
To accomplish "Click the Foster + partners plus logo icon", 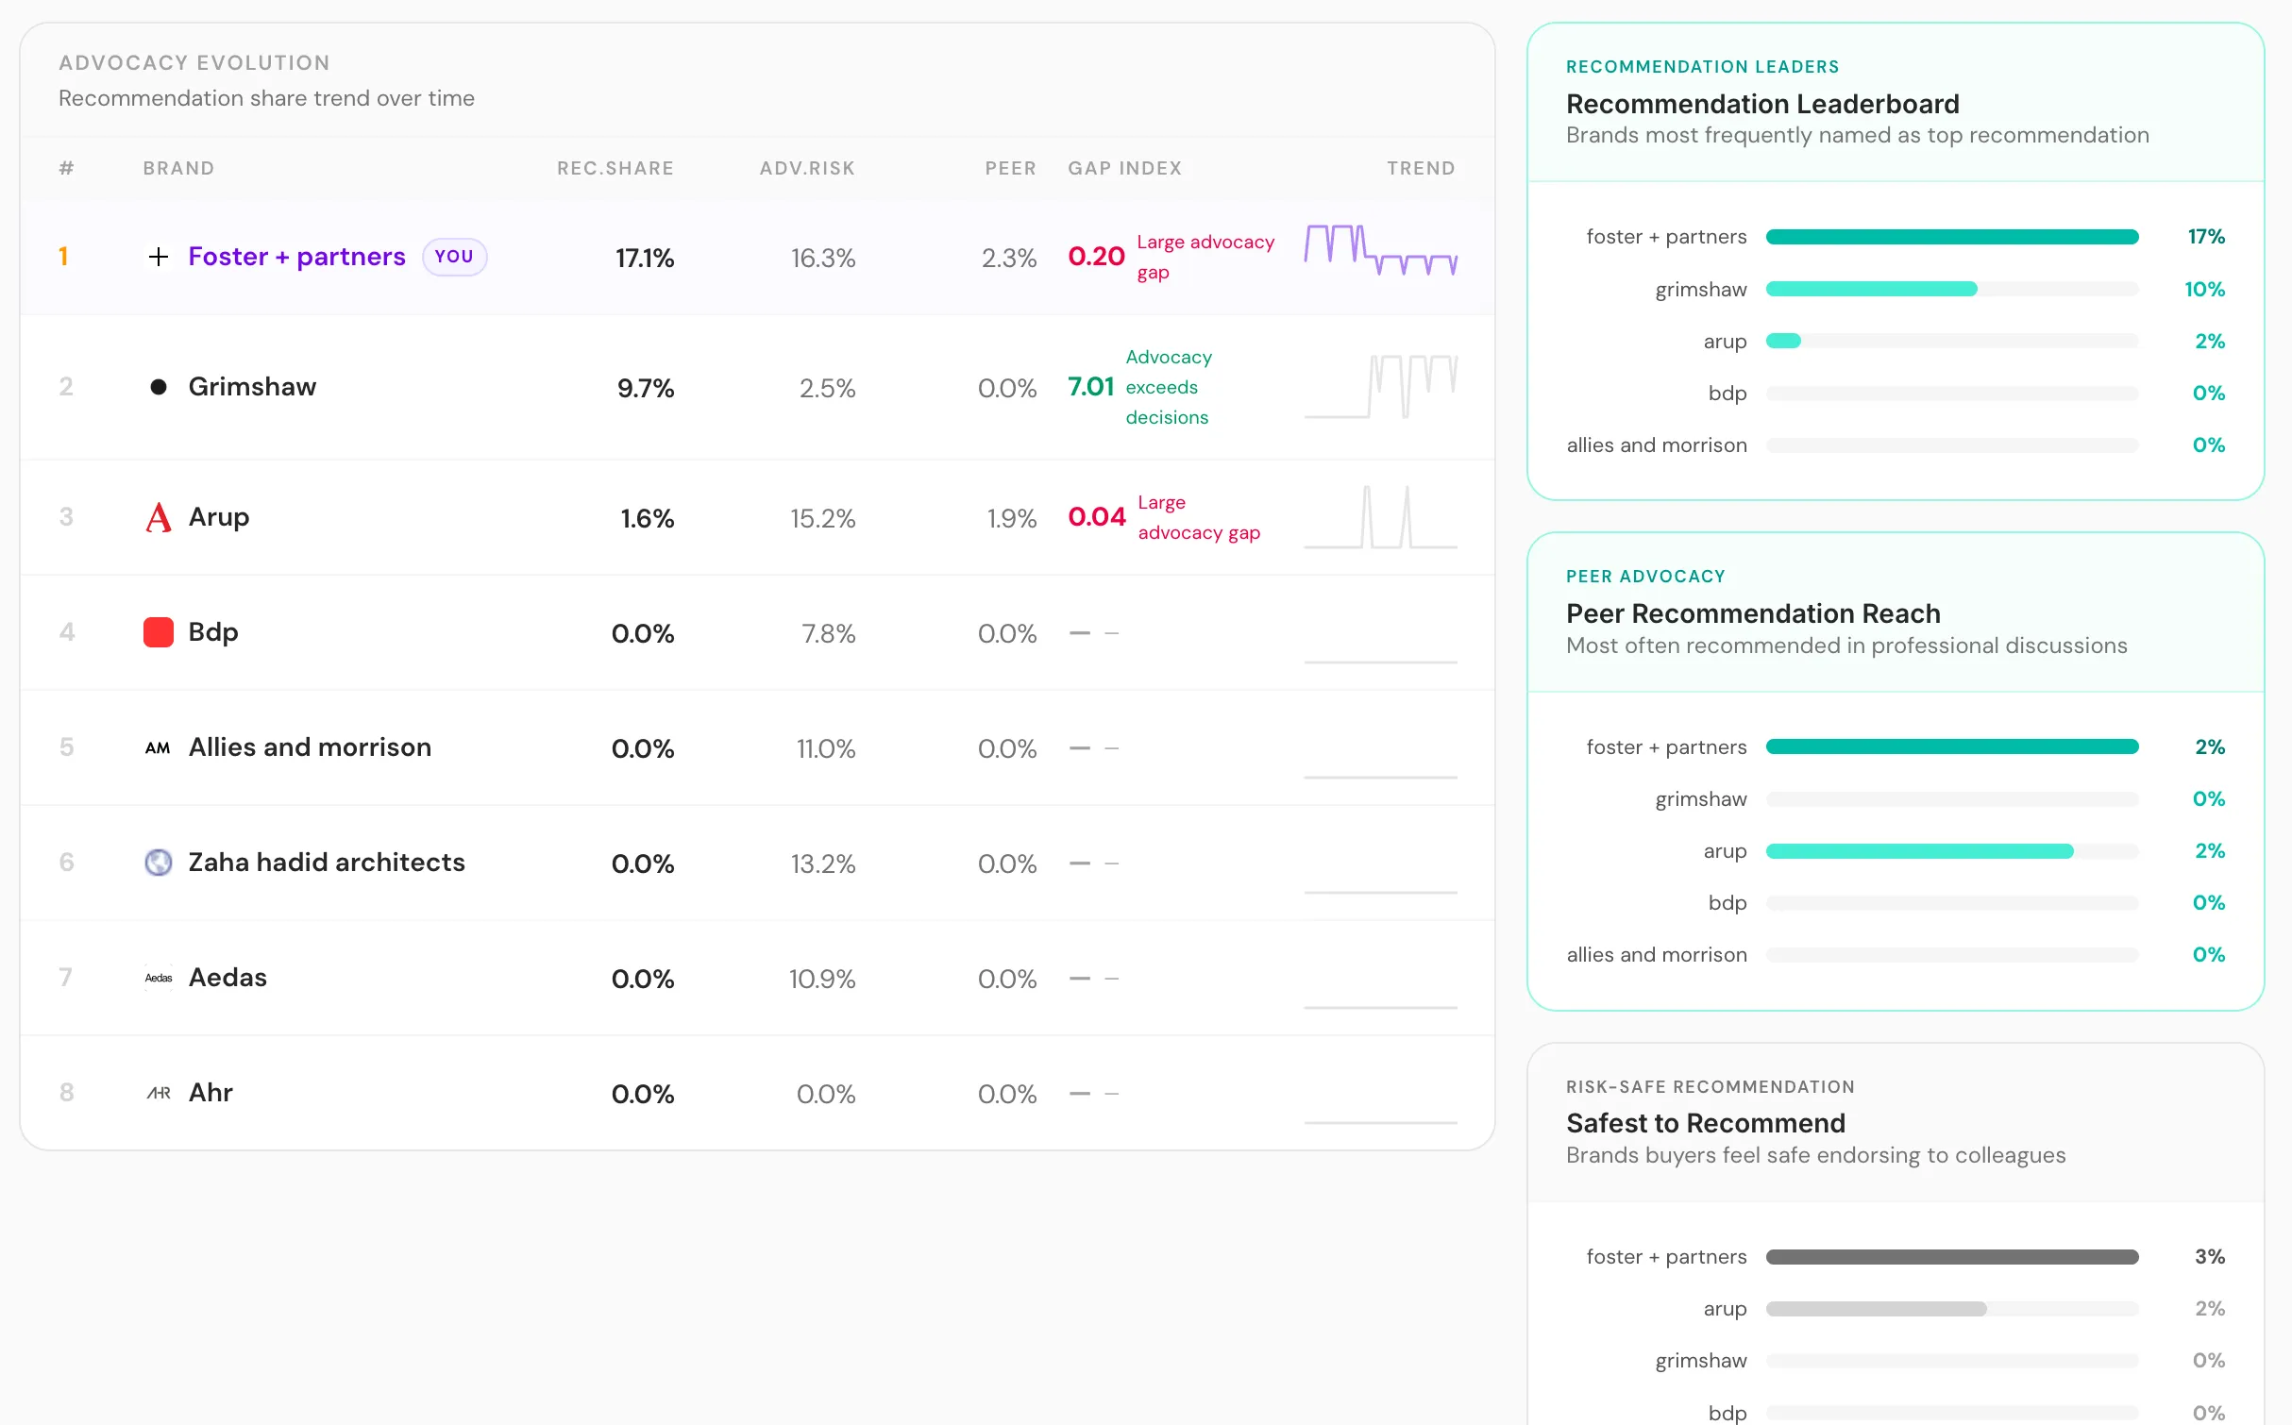I will pos(159,257).
